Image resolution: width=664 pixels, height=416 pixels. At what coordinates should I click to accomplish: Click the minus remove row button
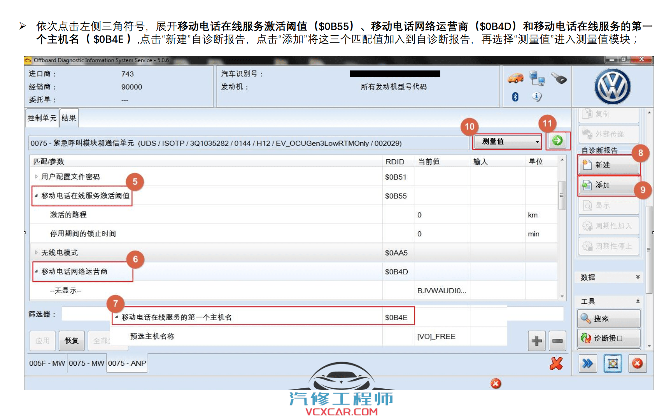[557, 341]
